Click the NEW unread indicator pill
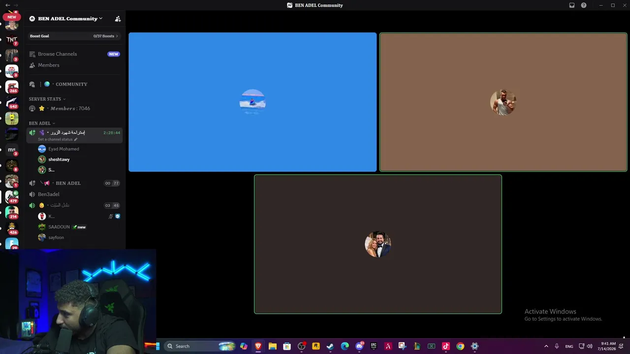630x354 pixels. (x=12, y=17)
